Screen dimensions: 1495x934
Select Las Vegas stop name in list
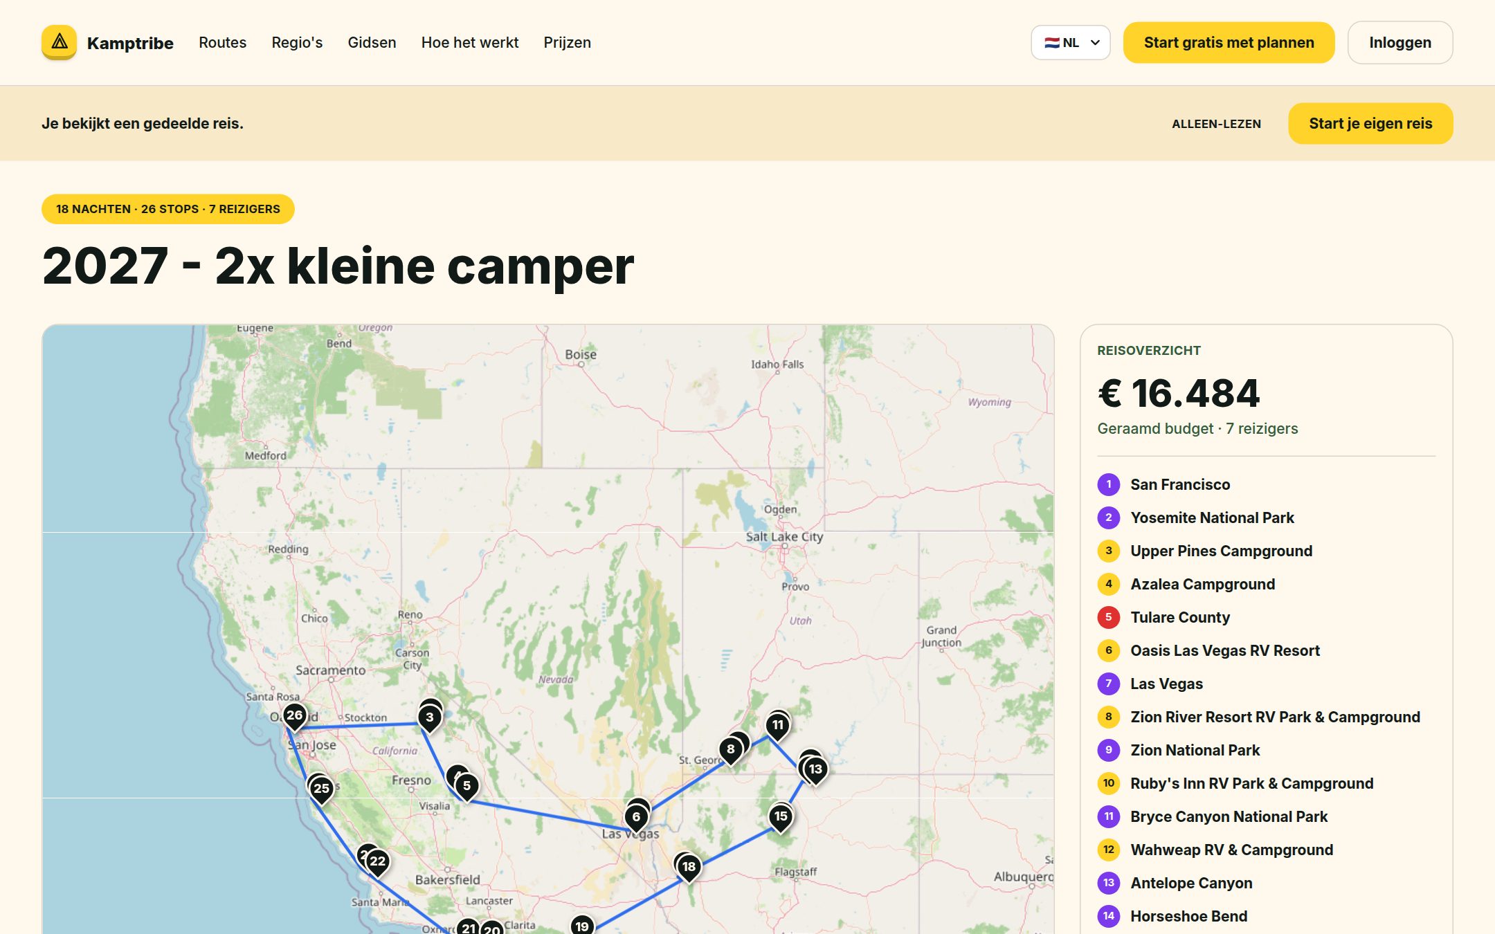[1166, 684]
